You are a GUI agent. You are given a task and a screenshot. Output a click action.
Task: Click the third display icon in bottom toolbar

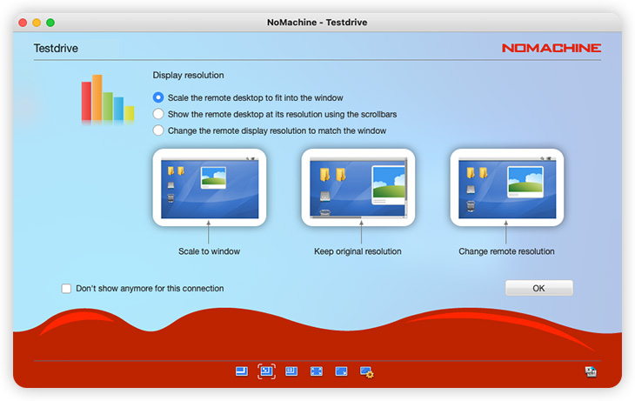[x=291, y=371]
